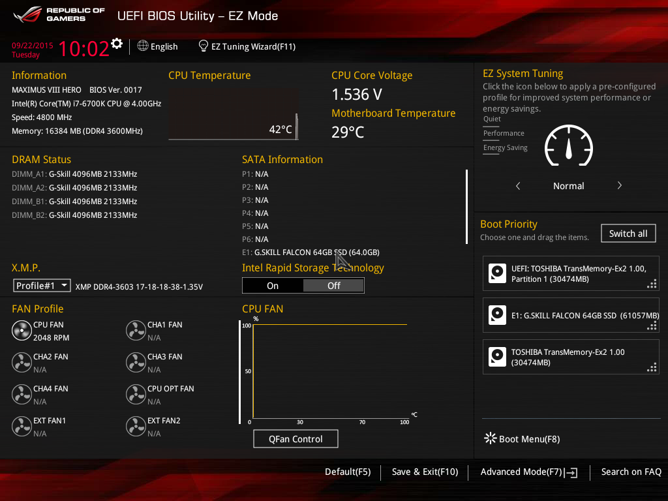This screenshot has height=501, width=668.
Task: Open Search on FAQ
Action: (x=631, y=472)
